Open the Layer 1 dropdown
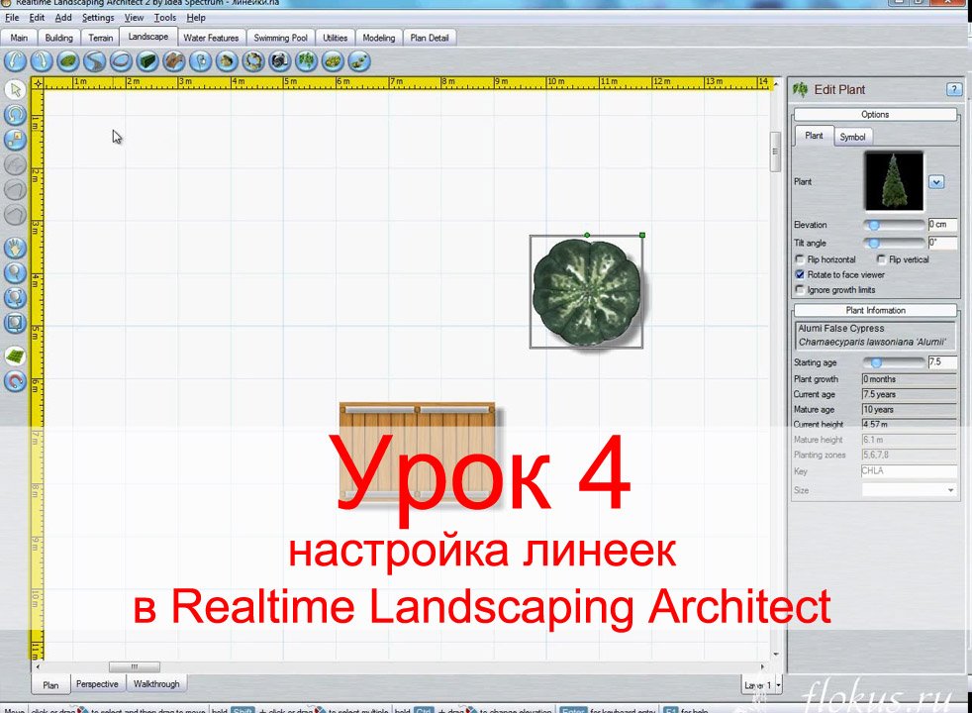 click(779, 685)
